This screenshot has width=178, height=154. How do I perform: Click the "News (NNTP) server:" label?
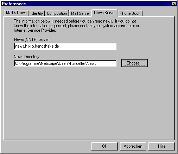[x=32, y=39]
